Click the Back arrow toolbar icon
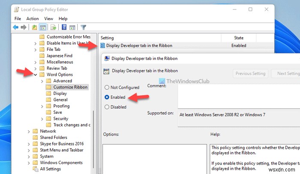Image resolution: width=300 pixels, height=174 pixels. 15,27
